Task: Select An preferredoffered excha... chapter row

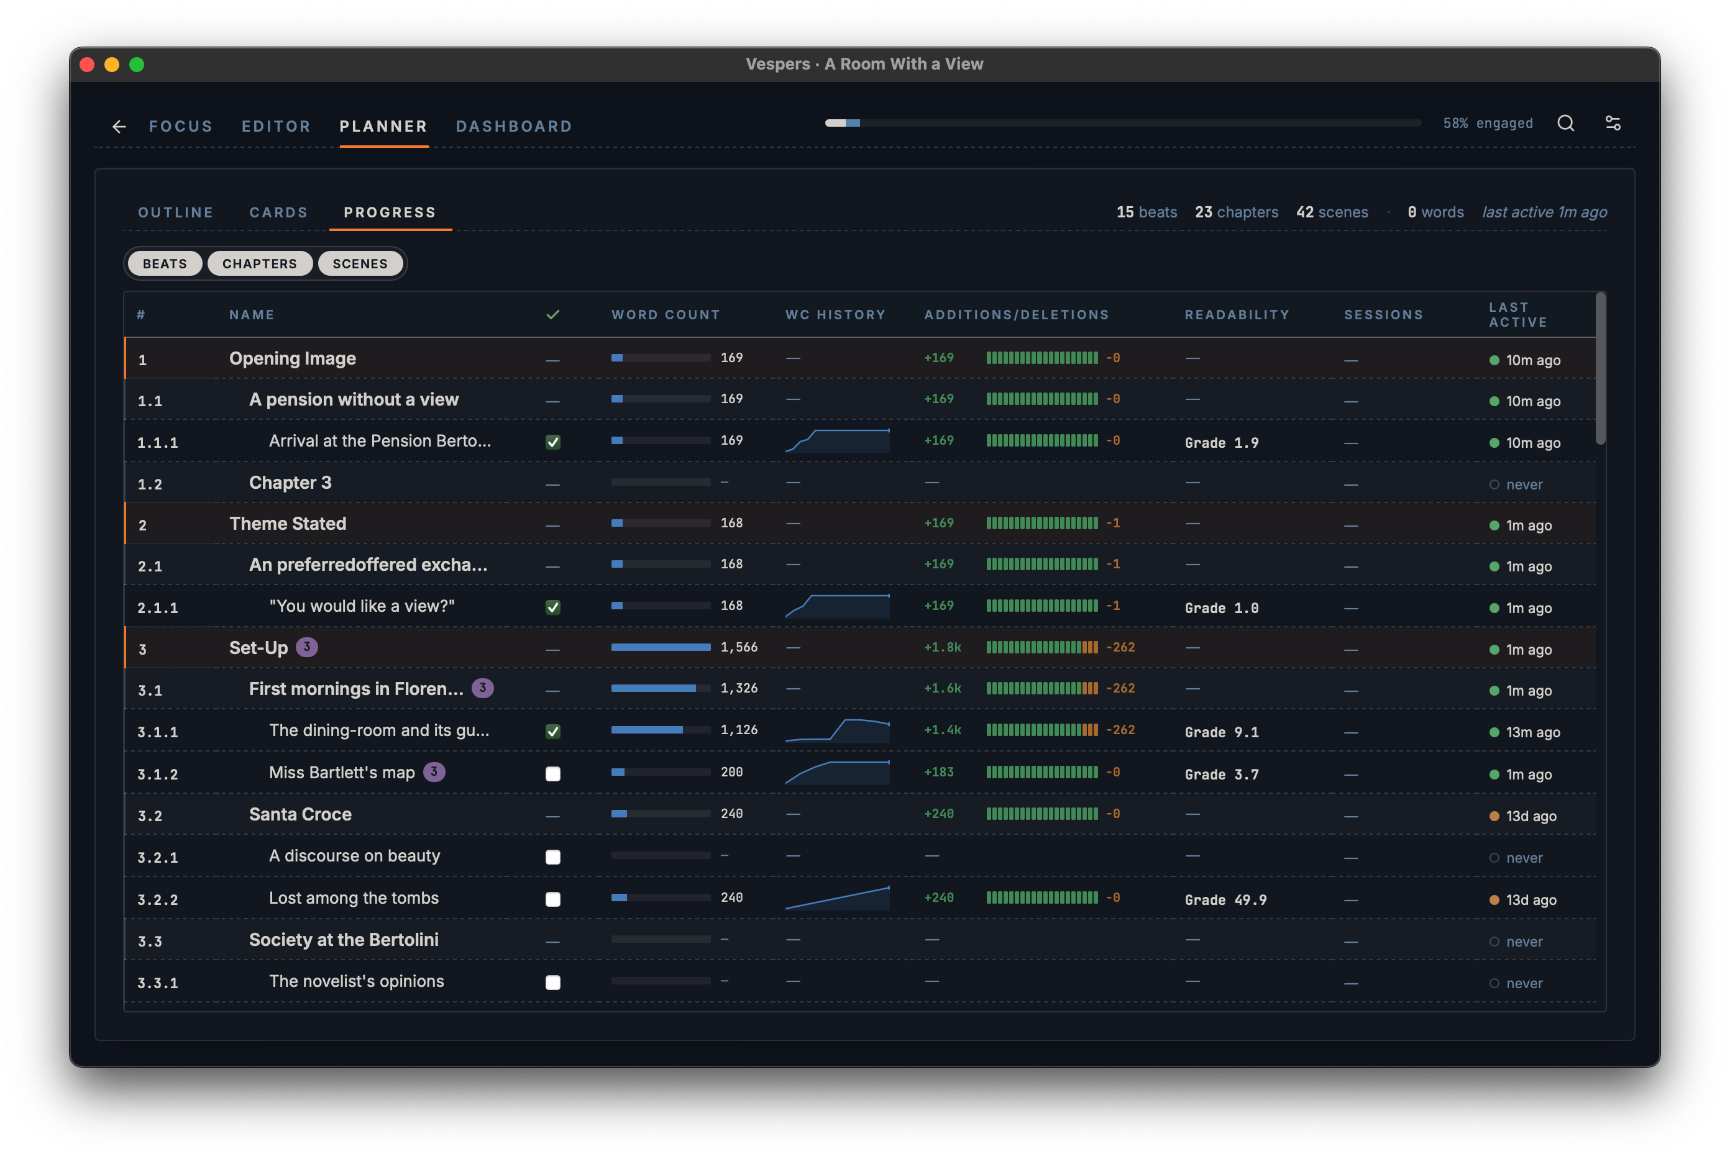Action: [860, 565]
